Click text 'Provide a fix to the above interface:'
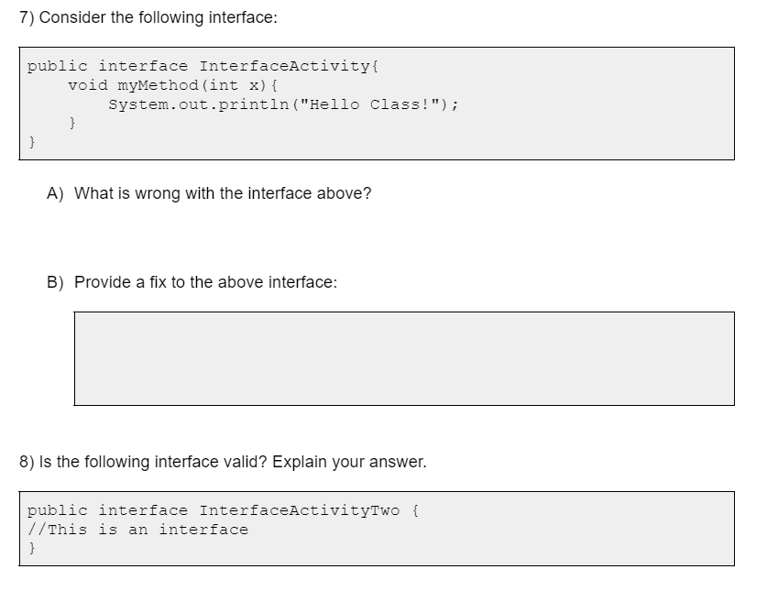767x602 pixels. coord(206,282)
